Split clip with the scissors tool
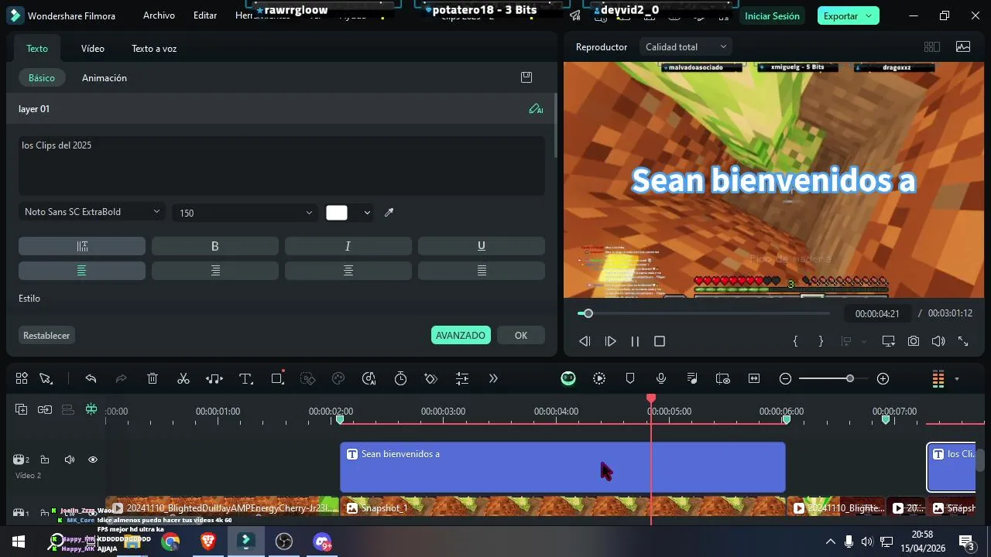The width and height of the screenshot is (991, 557). (x=183, y=378)
